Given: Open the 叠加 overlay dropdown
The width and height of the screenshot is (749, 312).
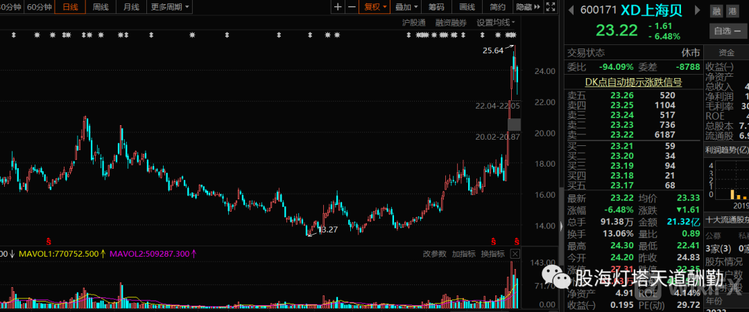Looking at the screenshot, I should (406, 7).
